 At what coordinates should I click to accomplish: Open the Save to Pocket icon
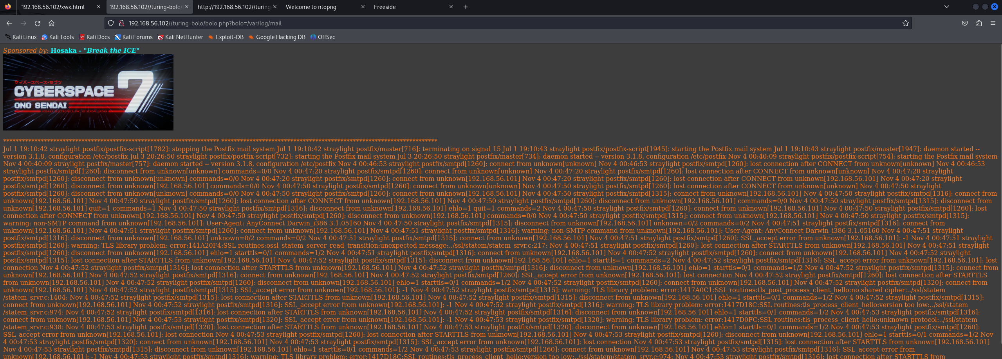965,23
